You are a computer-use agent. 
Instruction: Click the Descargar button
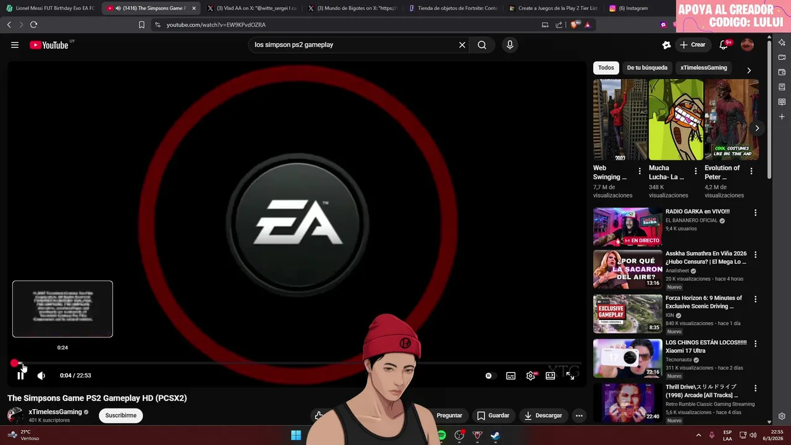[543, 415]
